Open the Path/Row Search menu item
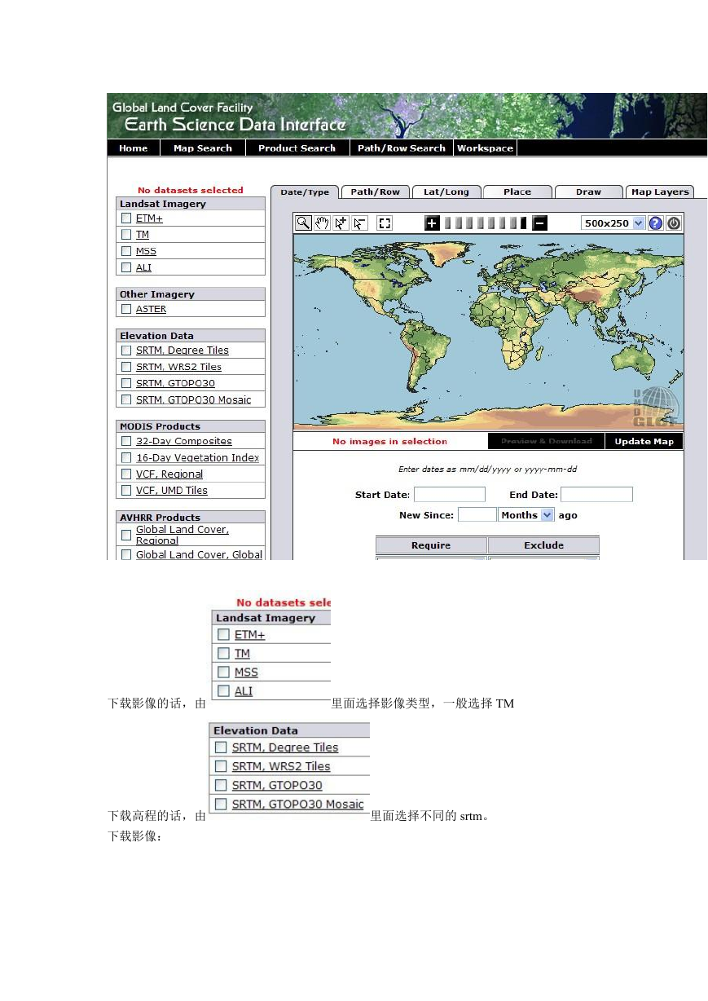The height and width of the screenshot is (1001, 708). [x=402, y=148]
